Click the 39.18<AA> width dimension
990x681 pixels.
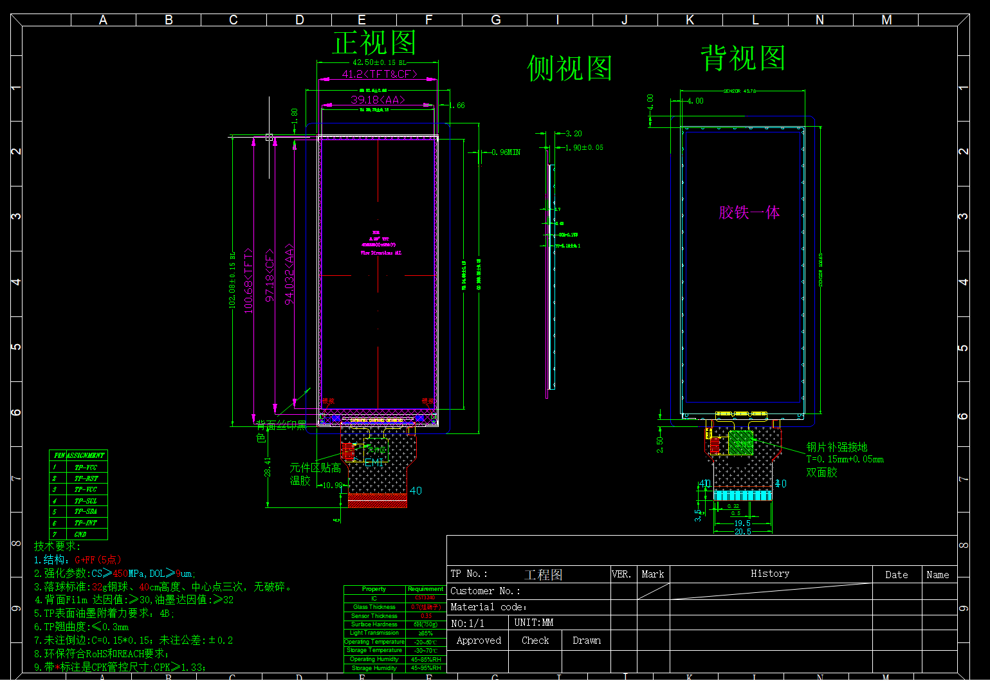coord(378,100)
